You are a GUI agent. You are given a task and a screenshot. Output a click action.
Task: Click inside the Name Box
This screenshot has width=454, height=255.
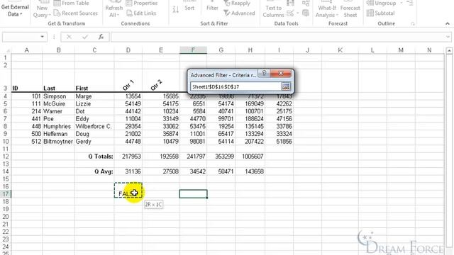tap(21, 37)
